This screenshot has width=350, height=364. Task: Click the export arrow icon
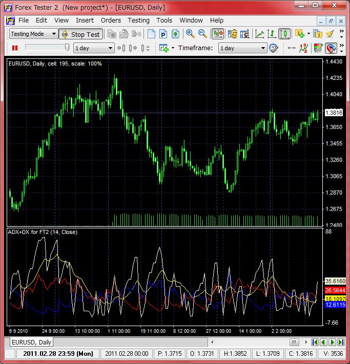[x=136, y=34]
